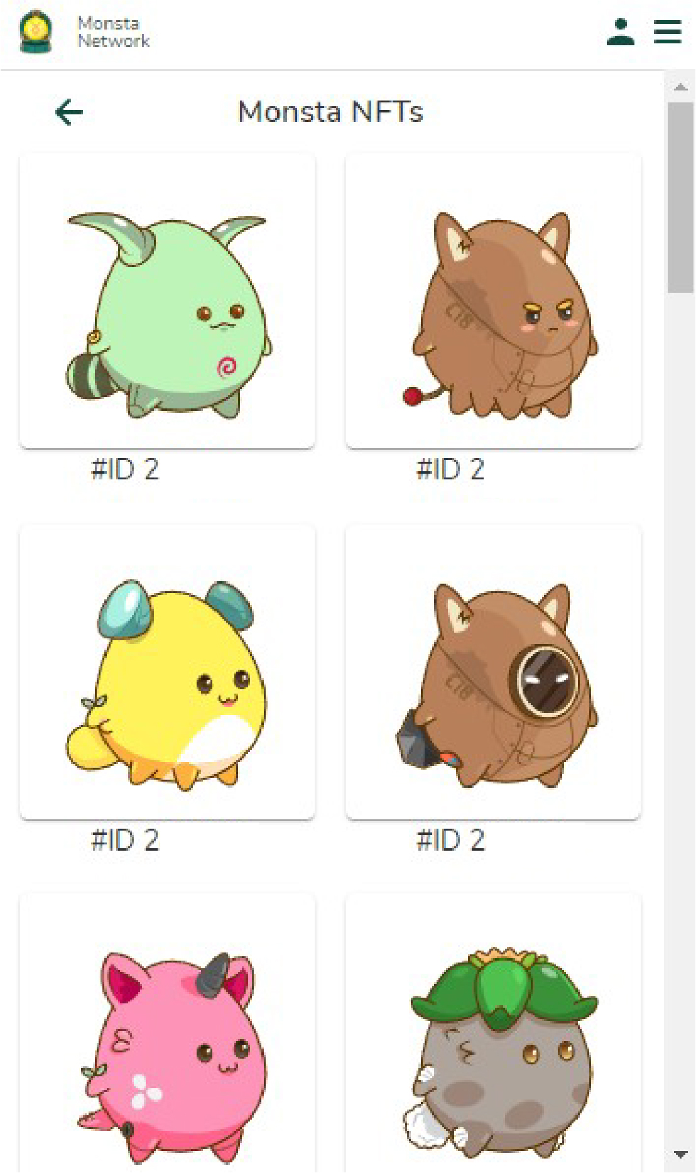Click #ID 2 label under yellow Monsta
Viewport: 696px width, 1173px height.
click(126, 840)
